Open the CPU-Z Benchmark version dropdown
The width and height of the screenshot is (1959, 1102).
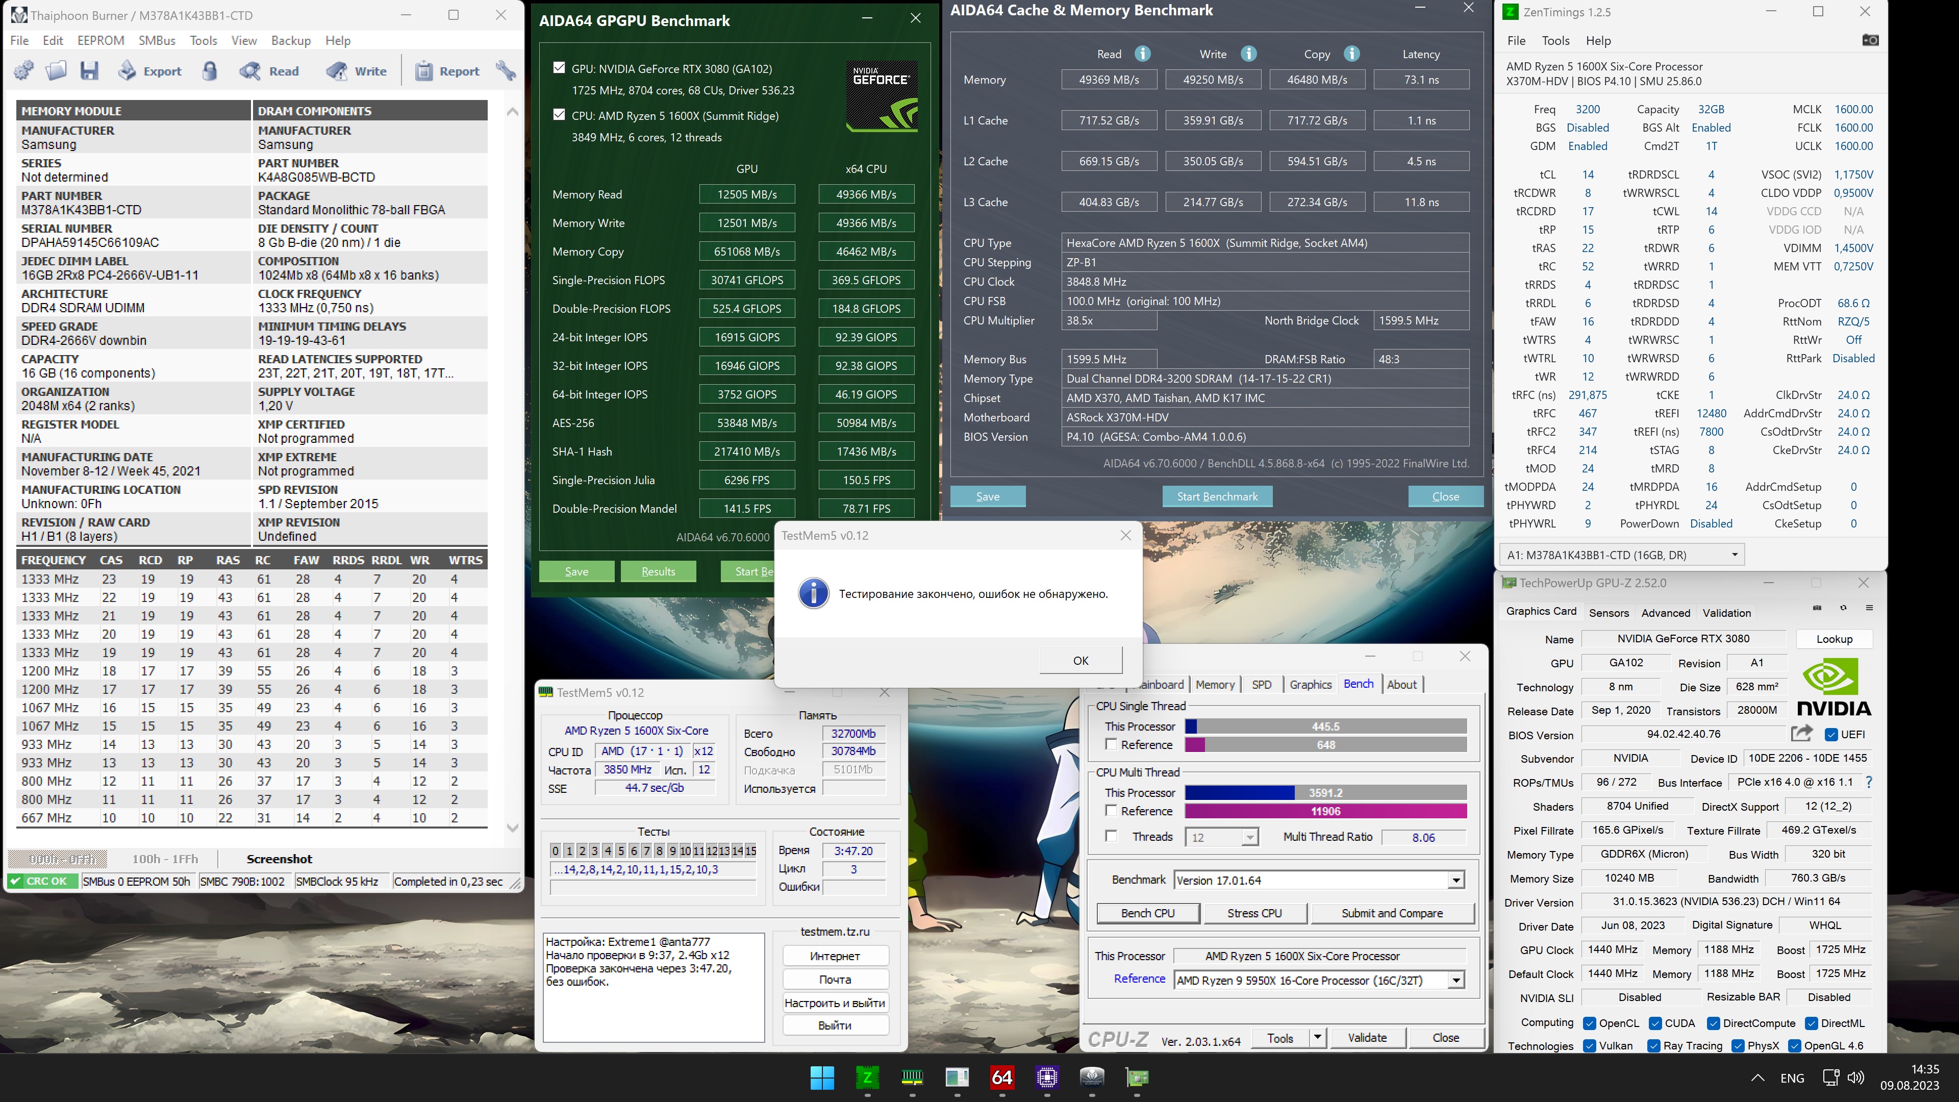(1455, 880)
